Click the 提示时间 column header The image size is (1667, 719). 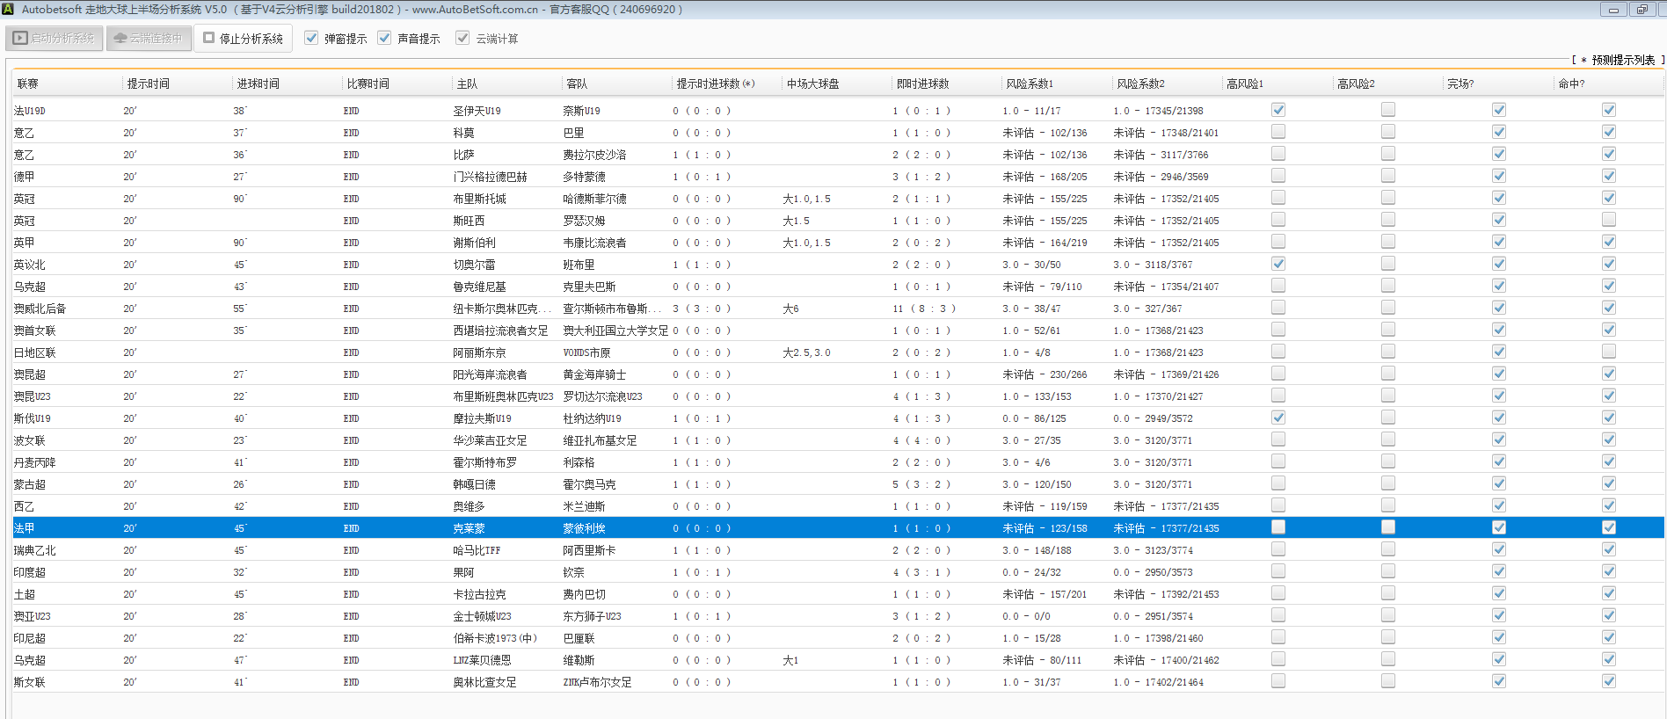coord(149,84)
